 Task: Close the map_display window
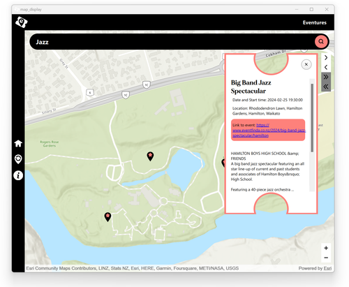[x=327, y=9]
